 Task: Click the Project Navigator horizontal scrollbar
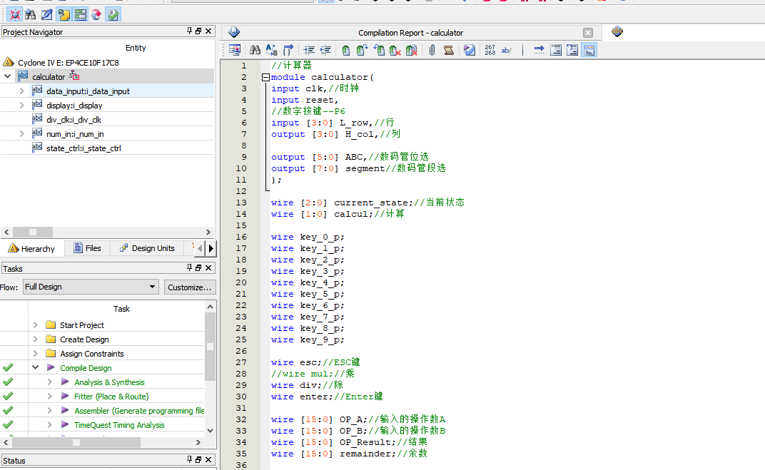click(107, 232)
